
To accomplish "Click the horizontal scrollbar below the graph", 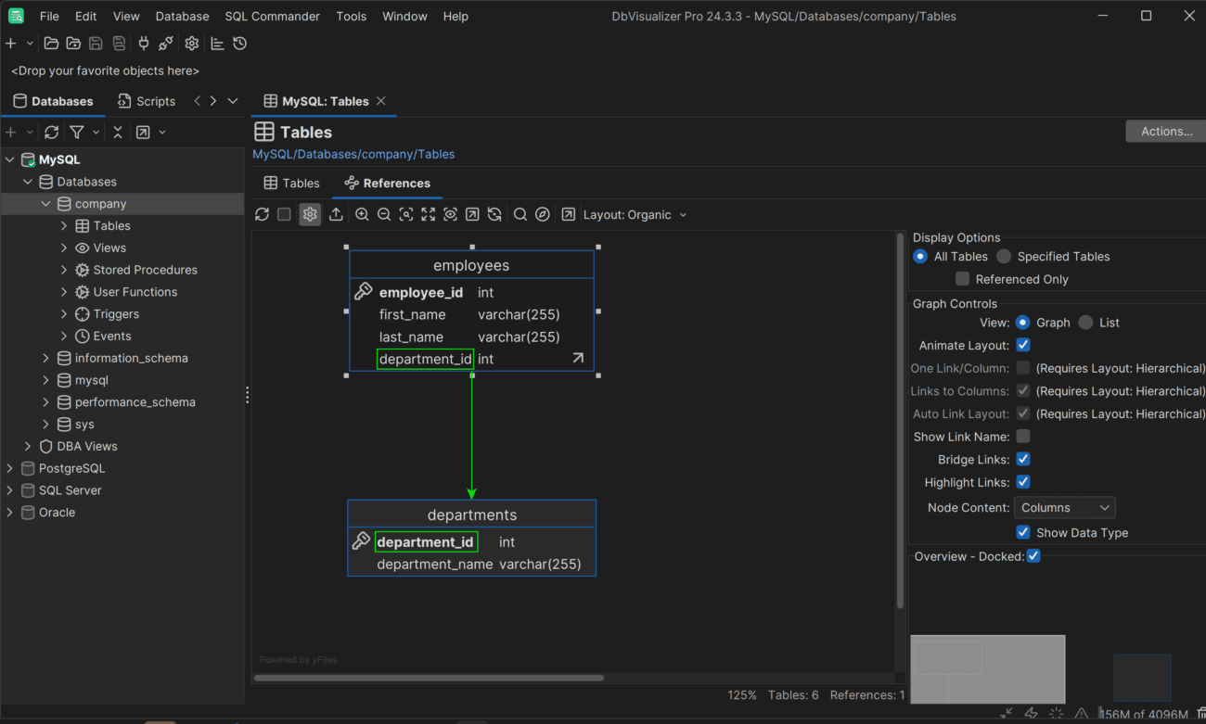I will (x=429, y=678).
